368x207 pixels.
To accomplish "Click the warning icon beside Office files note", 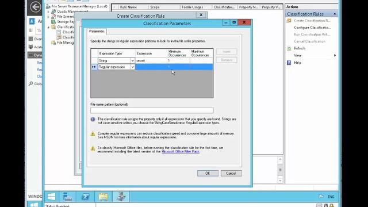I will click(93, 148).
